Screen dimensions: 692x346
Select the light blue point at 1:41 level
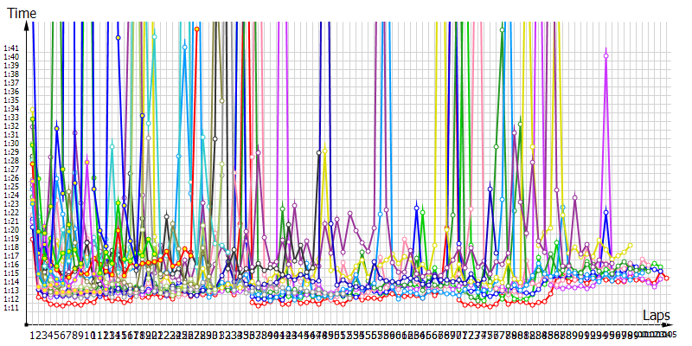[x=184, y=48]
